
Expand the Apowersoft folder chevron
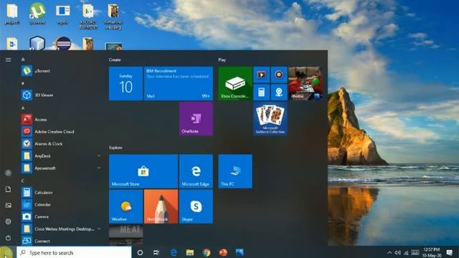click(99, 168)
